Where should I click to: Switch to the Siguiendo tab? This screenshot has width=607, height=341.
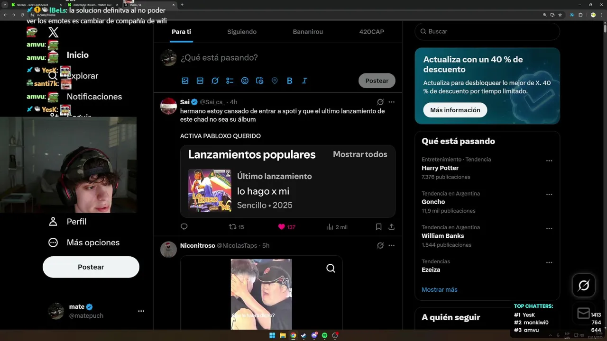[242, 32]
